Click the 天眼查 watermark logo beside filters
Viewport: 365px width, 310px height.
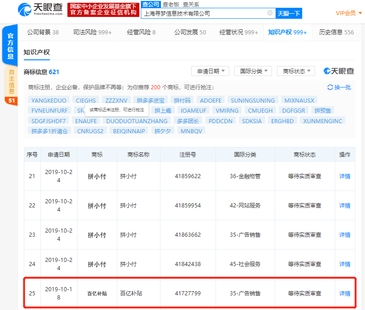(x=339, y=71)
